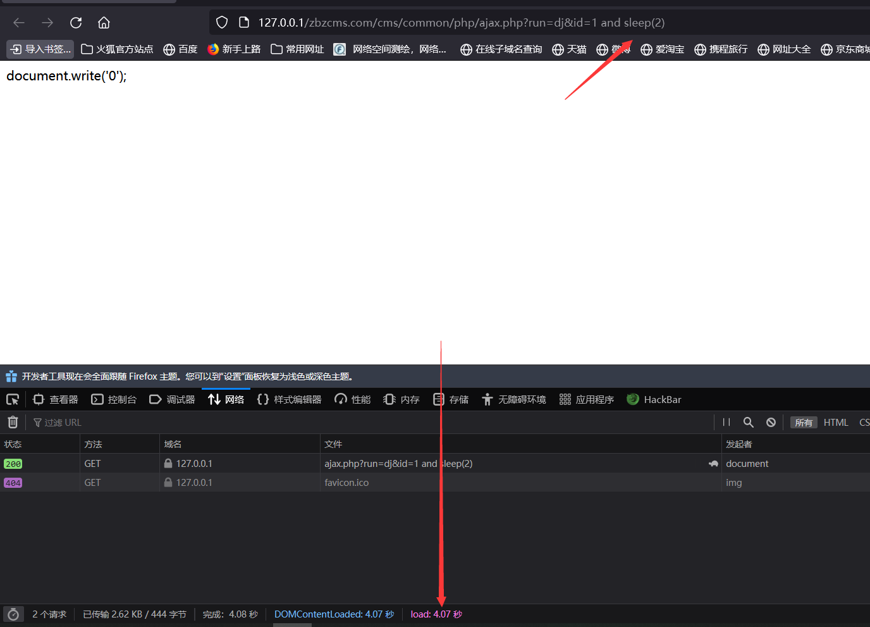Image resolution: width=870 pixels, height=627 pixels.
Task: Reload the current page
Action: click(x=76, y=23)
